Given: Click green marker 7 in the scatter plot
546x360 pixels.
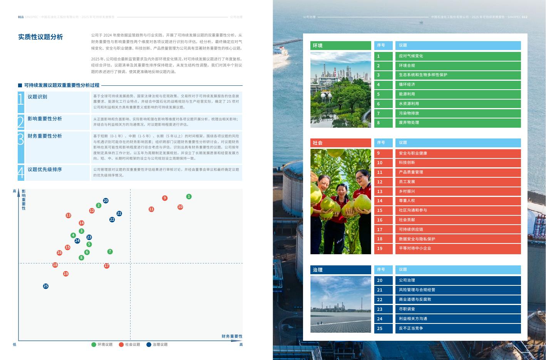Looking at the screenshot, I should click(110, 252).
